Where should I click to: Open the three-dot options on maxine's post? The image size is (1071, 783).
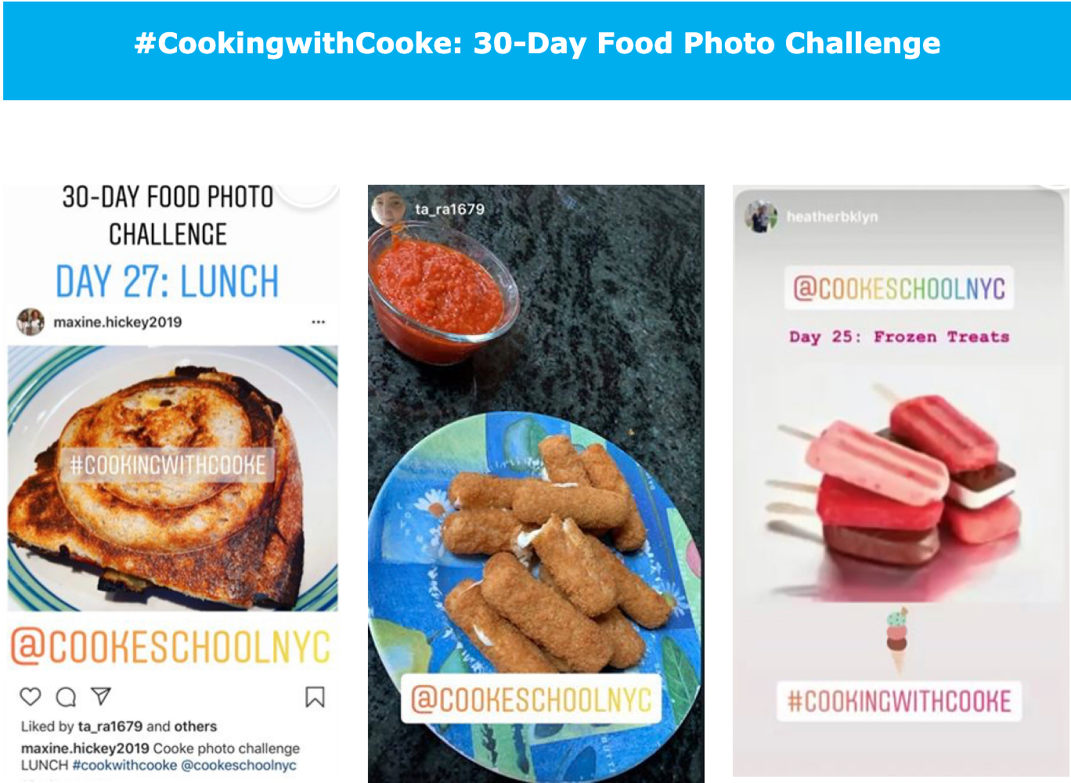click(x=318, y=322)
